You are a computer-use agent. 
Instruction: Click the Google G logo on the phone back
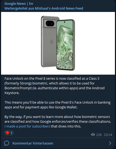pyautogui.click(x=52, y=41)
